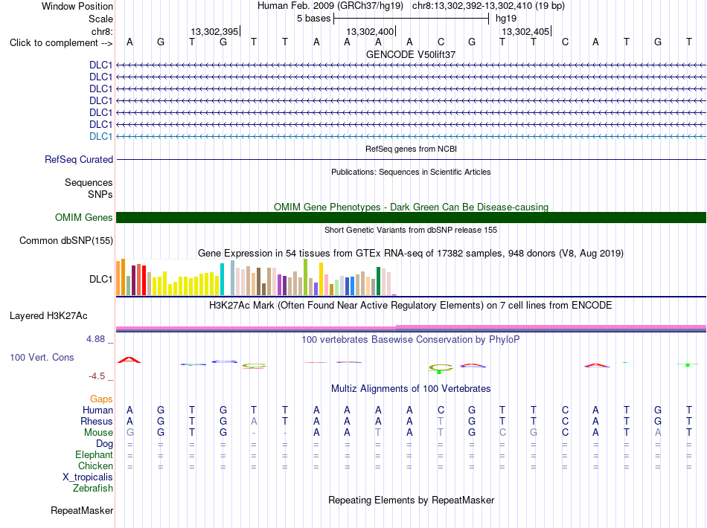Open the GTEx gene expression track title

pos(411,253)
